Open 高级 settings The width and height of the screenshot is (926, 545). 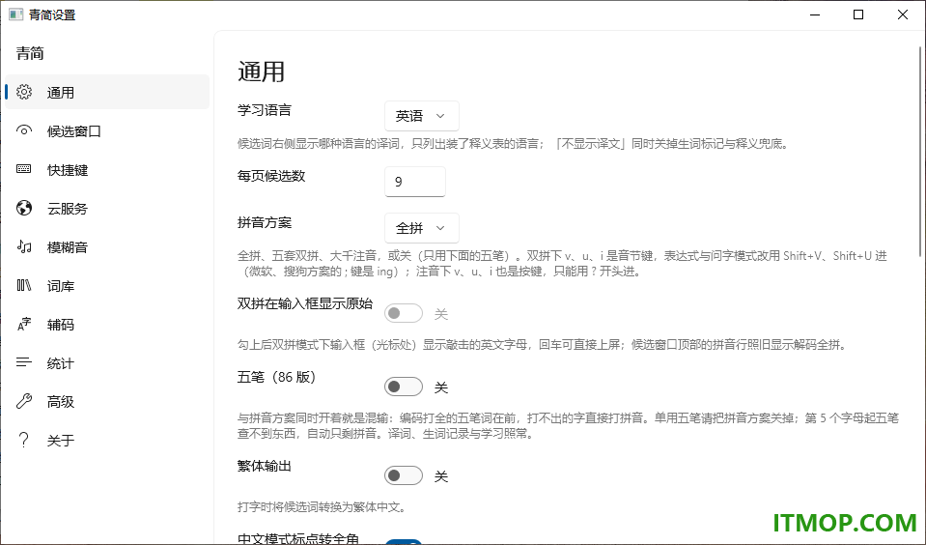tap(107, 401)
